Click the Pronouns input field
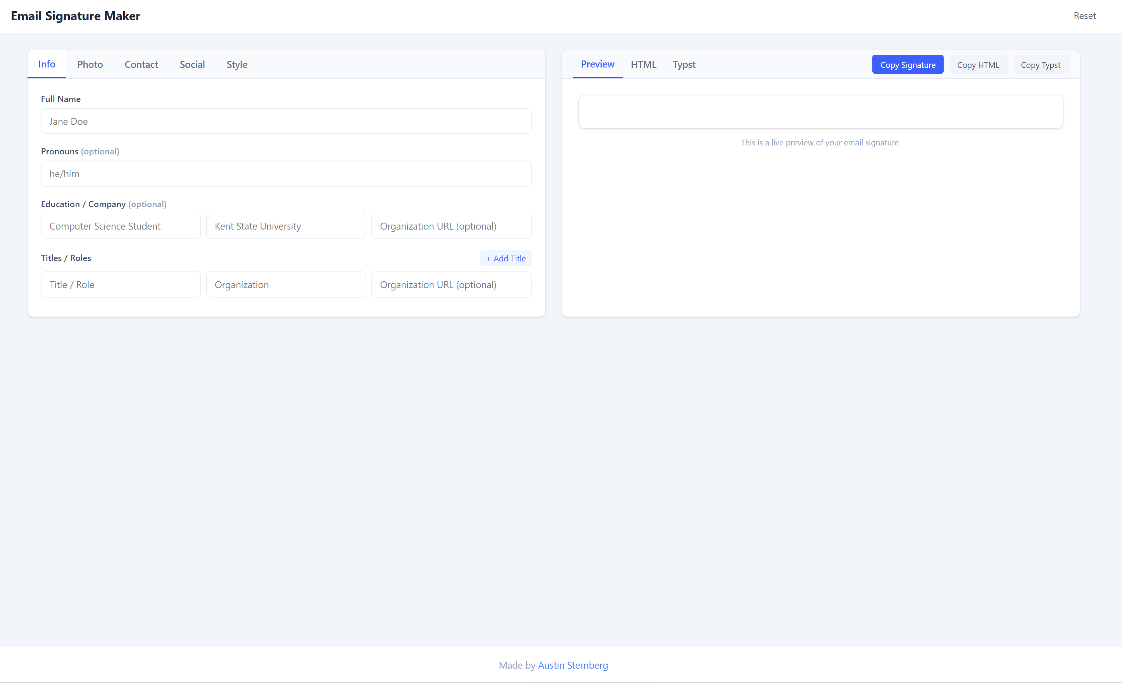 tap(286, 174)
